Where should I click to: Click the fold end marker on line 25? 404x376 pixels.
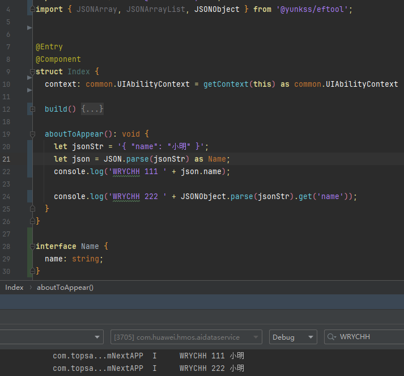tap(32, 208)
